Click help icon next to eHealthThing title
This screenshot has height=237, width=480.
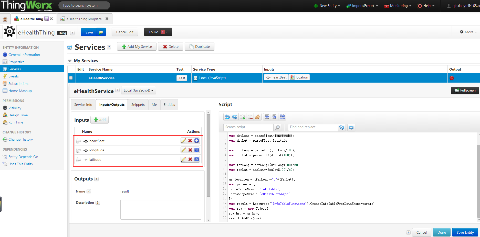point(72,33)
